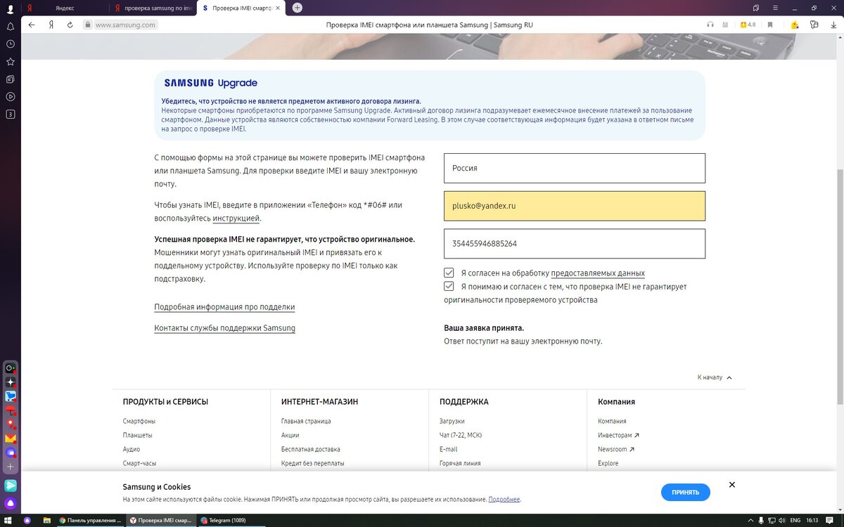Uncheck the consent to data processing checkbox
The width and height of the screenshot is (844, 527).
(x=449, y=273)
